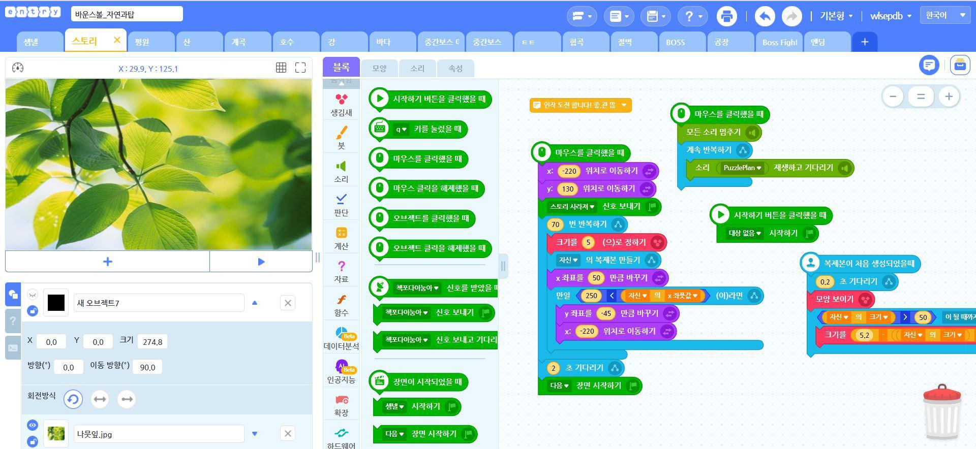Zoom in the block workspace
976x449 pixels.
coord(949,97)
